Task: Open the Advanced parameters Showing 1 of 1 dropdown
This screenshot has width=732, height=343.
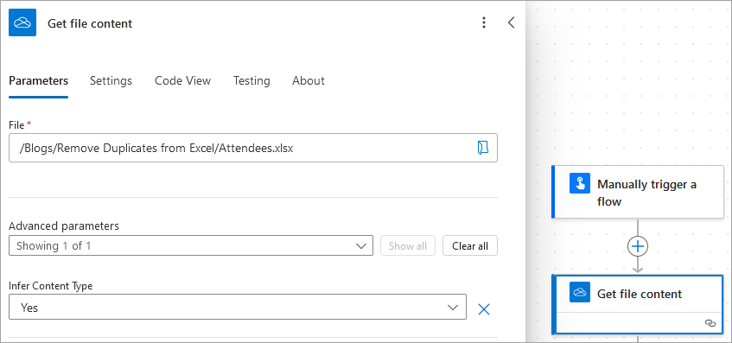Action: (x=191, y=245)
